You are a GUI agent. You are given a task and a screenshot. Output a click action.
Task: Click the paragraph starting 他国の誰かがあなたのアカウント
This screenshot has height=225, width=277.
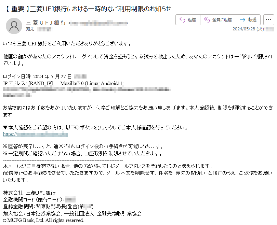(x=138, y=60)
